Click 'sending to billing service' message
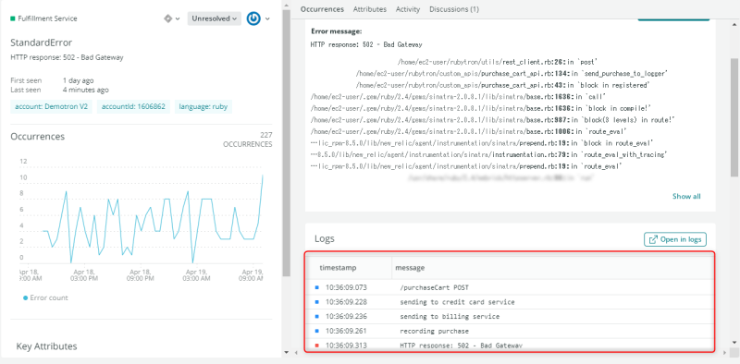 click(450, 317)
